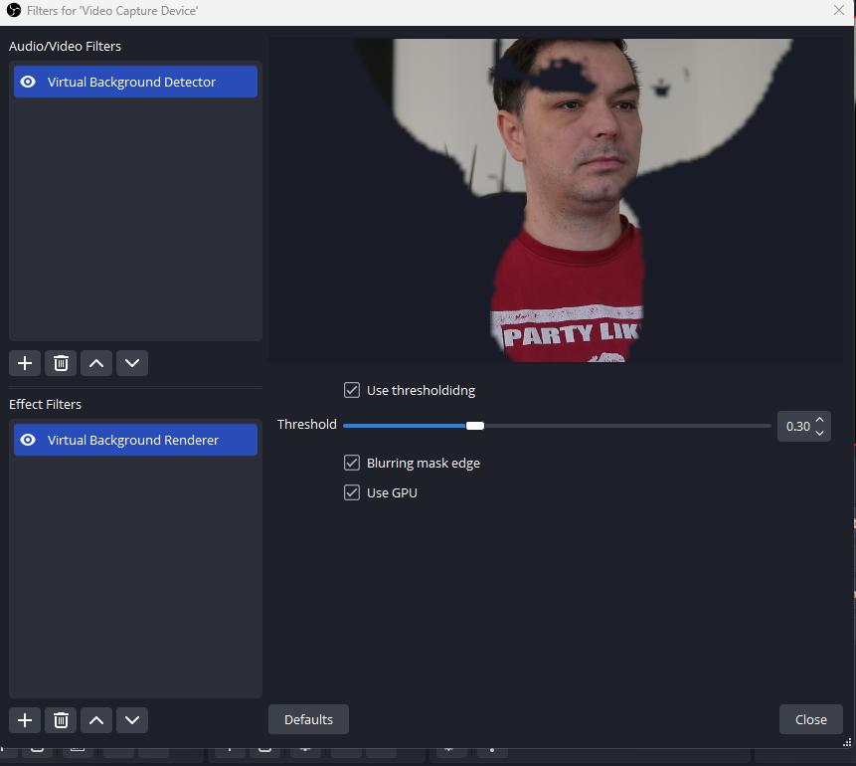Toggle visibility of Virtual Background Renderer
The height and width of the screenshot is (766, 856).
tap(28, 440)
